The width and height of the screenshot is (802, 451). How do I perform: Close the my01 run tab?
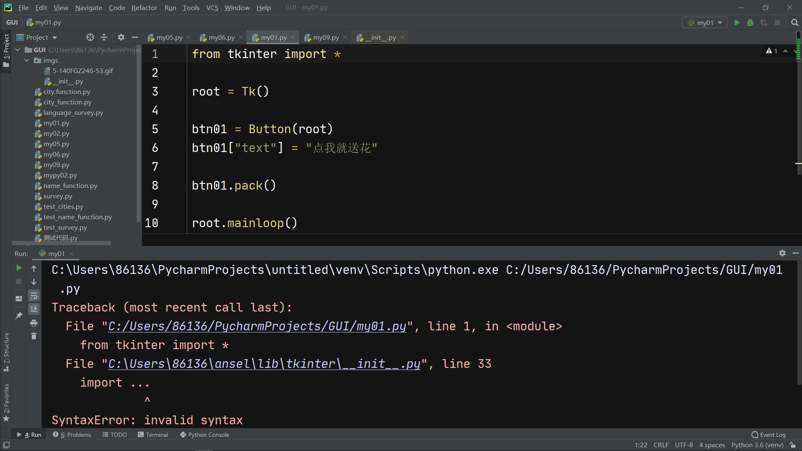(71, 253)
